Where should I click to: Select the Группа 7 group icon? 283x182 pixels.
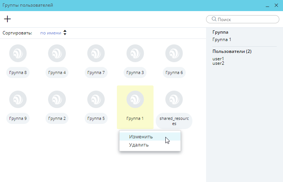96,53
